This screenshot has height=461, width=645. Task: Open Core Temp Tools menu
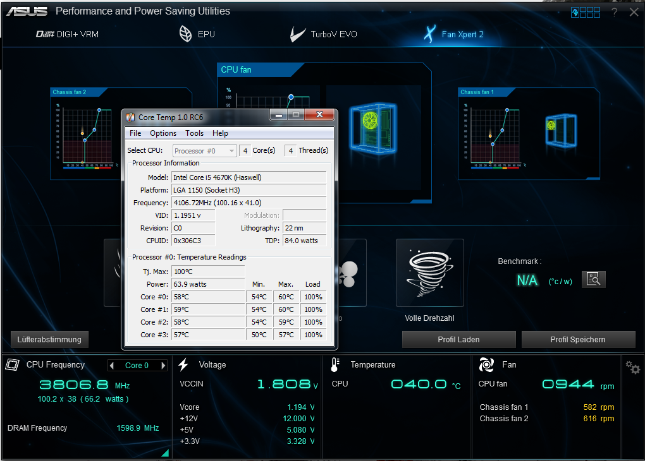[194, 133]
